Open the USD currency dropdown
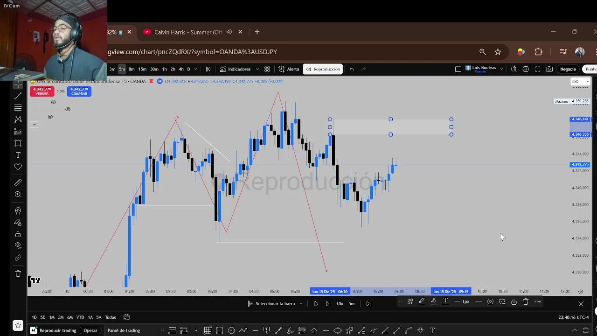597x336 pixels. (580, 81)
